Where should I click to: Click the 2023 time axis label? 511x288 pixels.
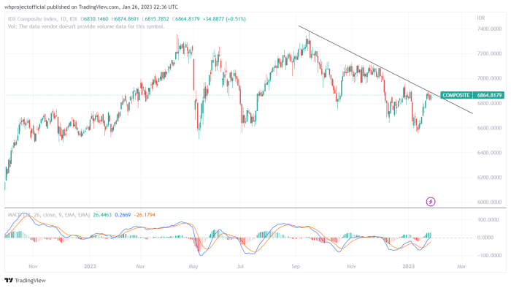pyautogui.click(x=408, y=267)
